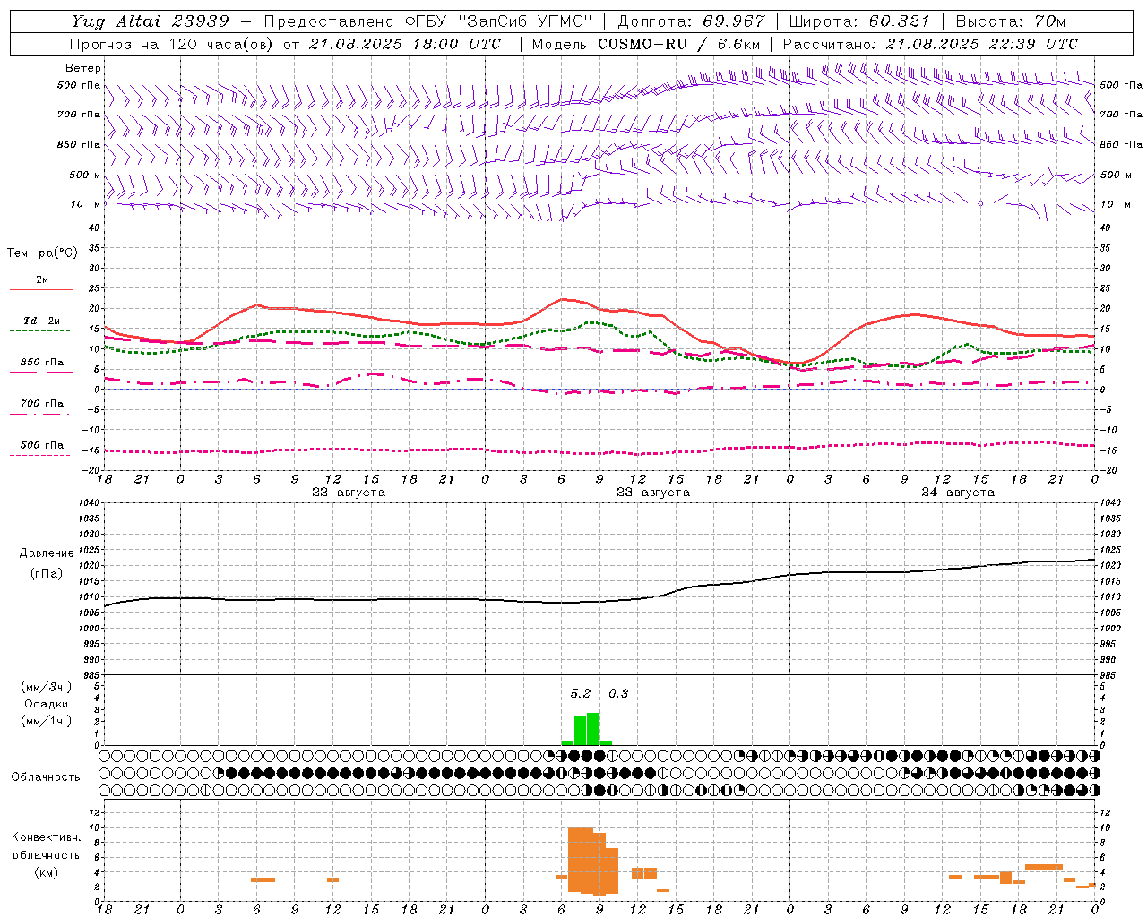The width and height of the screenshot is (1147, 917).
Task: Click the 'Ветер' wind panel label
Action: pyautogui.click(x=83, y=68)
